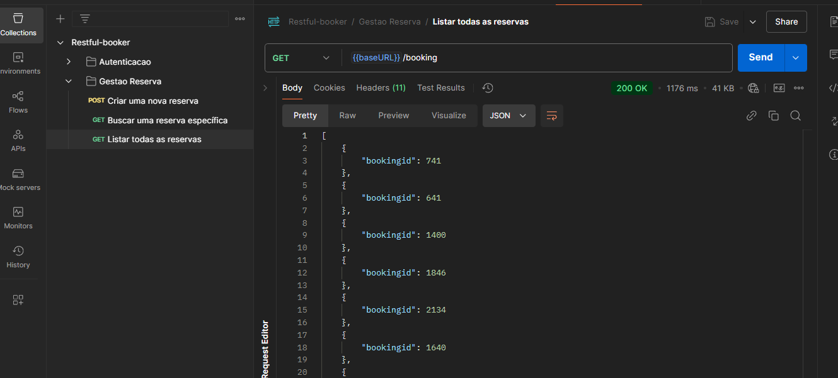Open the History sidebar section
The width and height of the screenshot is (838, 378).
click(18, 257)
